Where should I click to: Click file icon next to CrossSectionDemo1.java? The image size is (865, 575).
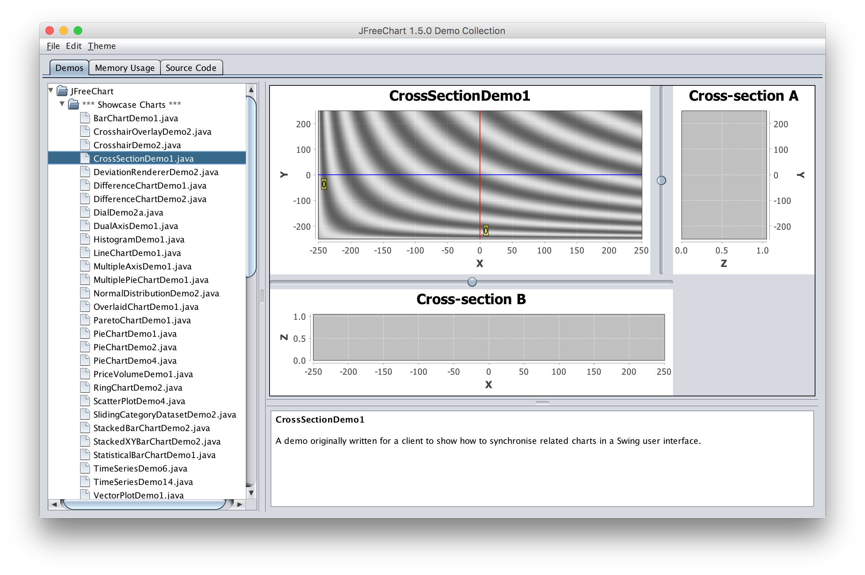(x=85, y=158)
